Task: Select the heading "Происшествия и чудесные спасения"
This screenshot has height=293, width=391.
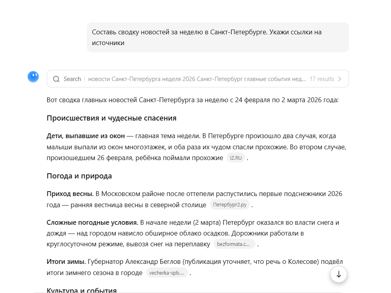Action: 112,118
